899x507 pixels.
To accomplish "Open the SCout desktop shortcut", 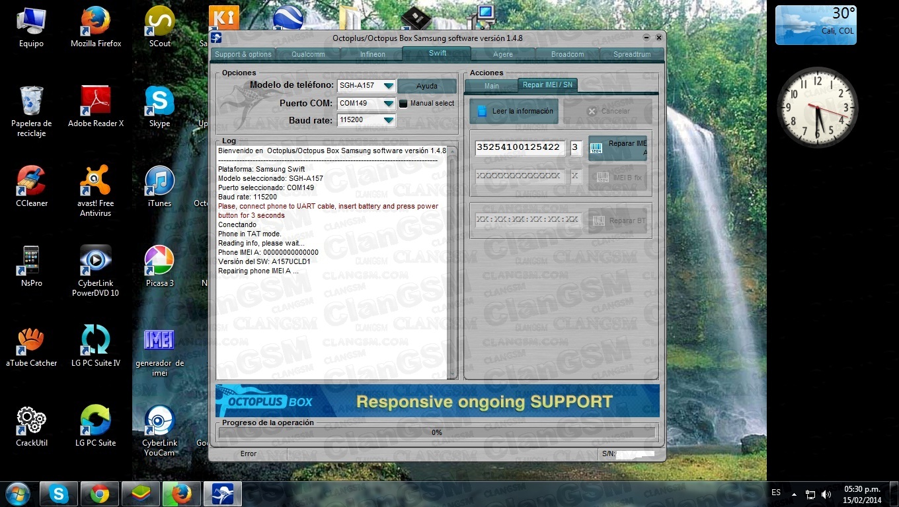I will (159, 28).
